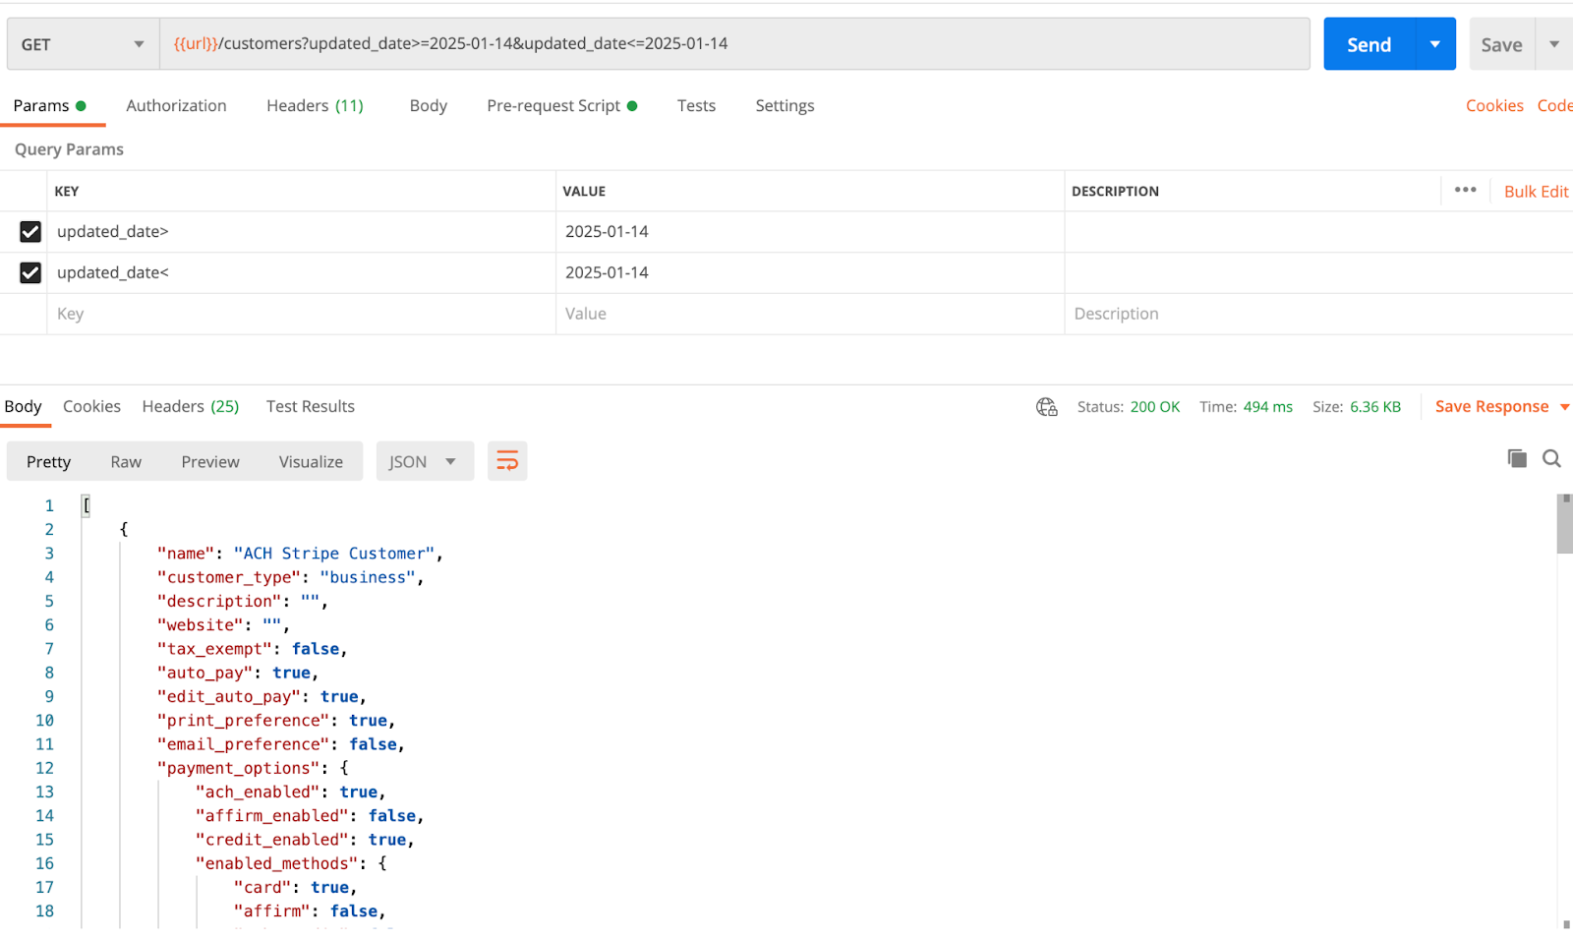The width and height of the screenshot is (1573, 939).
Task: Switch to Preview view
Action: [x=210, y=462]
